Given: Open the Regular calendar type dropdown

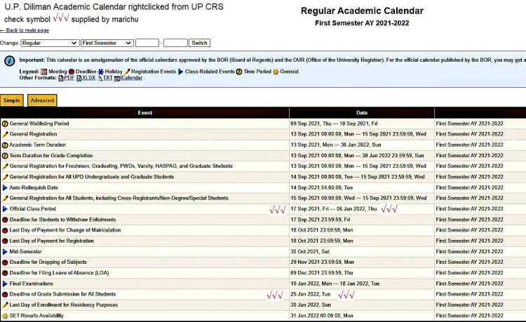Looking at the screenshot, I should click(x=49, y=43).
